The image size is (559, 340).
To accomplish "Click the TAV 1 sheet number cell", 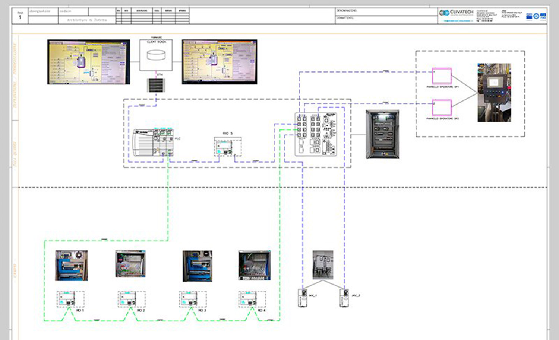I will pos(20,16).
